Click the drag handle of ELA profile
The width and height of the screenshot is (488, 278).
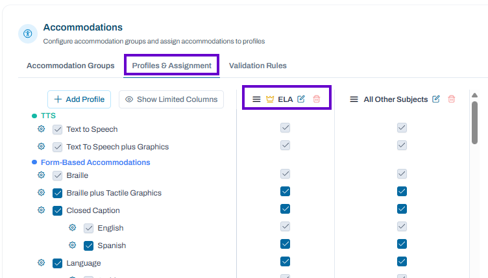pyautogui.click(x=256, y=99)
